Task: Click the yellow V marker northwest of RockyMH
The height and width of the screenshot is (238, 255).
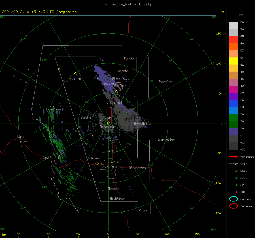Action: point(59,69)
